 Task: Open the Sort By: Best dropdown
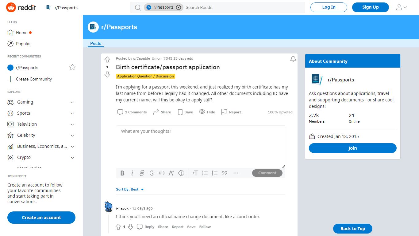pyautogui.click(x=130, y=189)
